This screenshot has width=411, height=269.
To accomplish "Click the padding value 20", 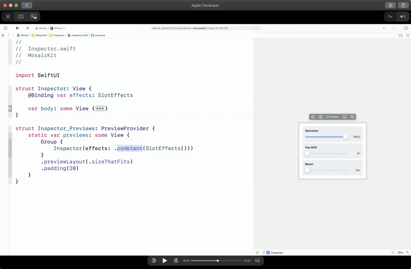I will [x=73, y=168].
